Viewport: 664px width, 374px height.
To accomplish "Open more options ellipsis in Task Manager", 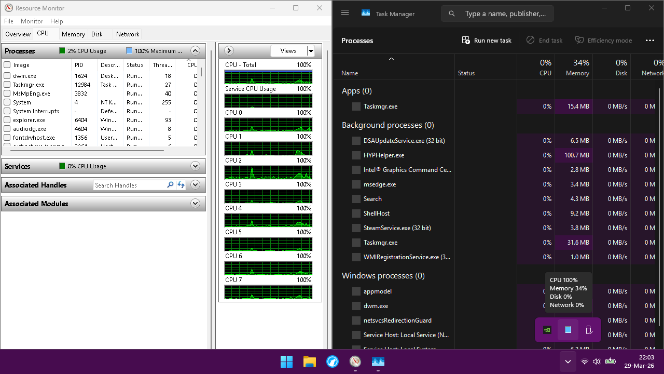I will click(650, 41).
